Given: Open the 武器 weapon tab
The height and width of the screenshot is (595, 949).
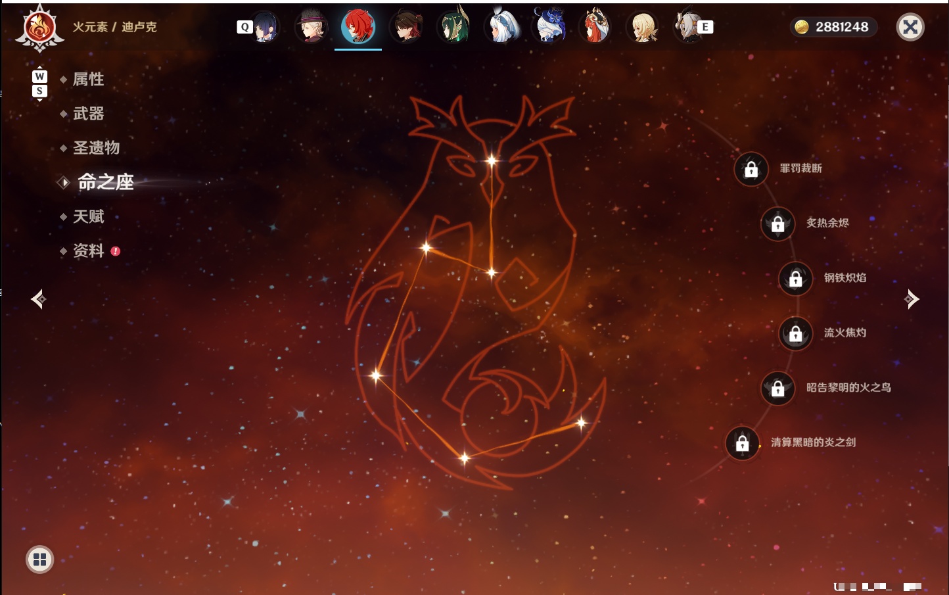Looking at the screenshot, I should (88, 114).
